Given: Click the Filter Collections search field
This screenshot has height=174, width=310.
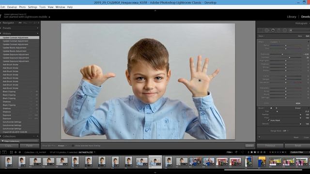Looking at the screenshot, I should click(20, 141).
